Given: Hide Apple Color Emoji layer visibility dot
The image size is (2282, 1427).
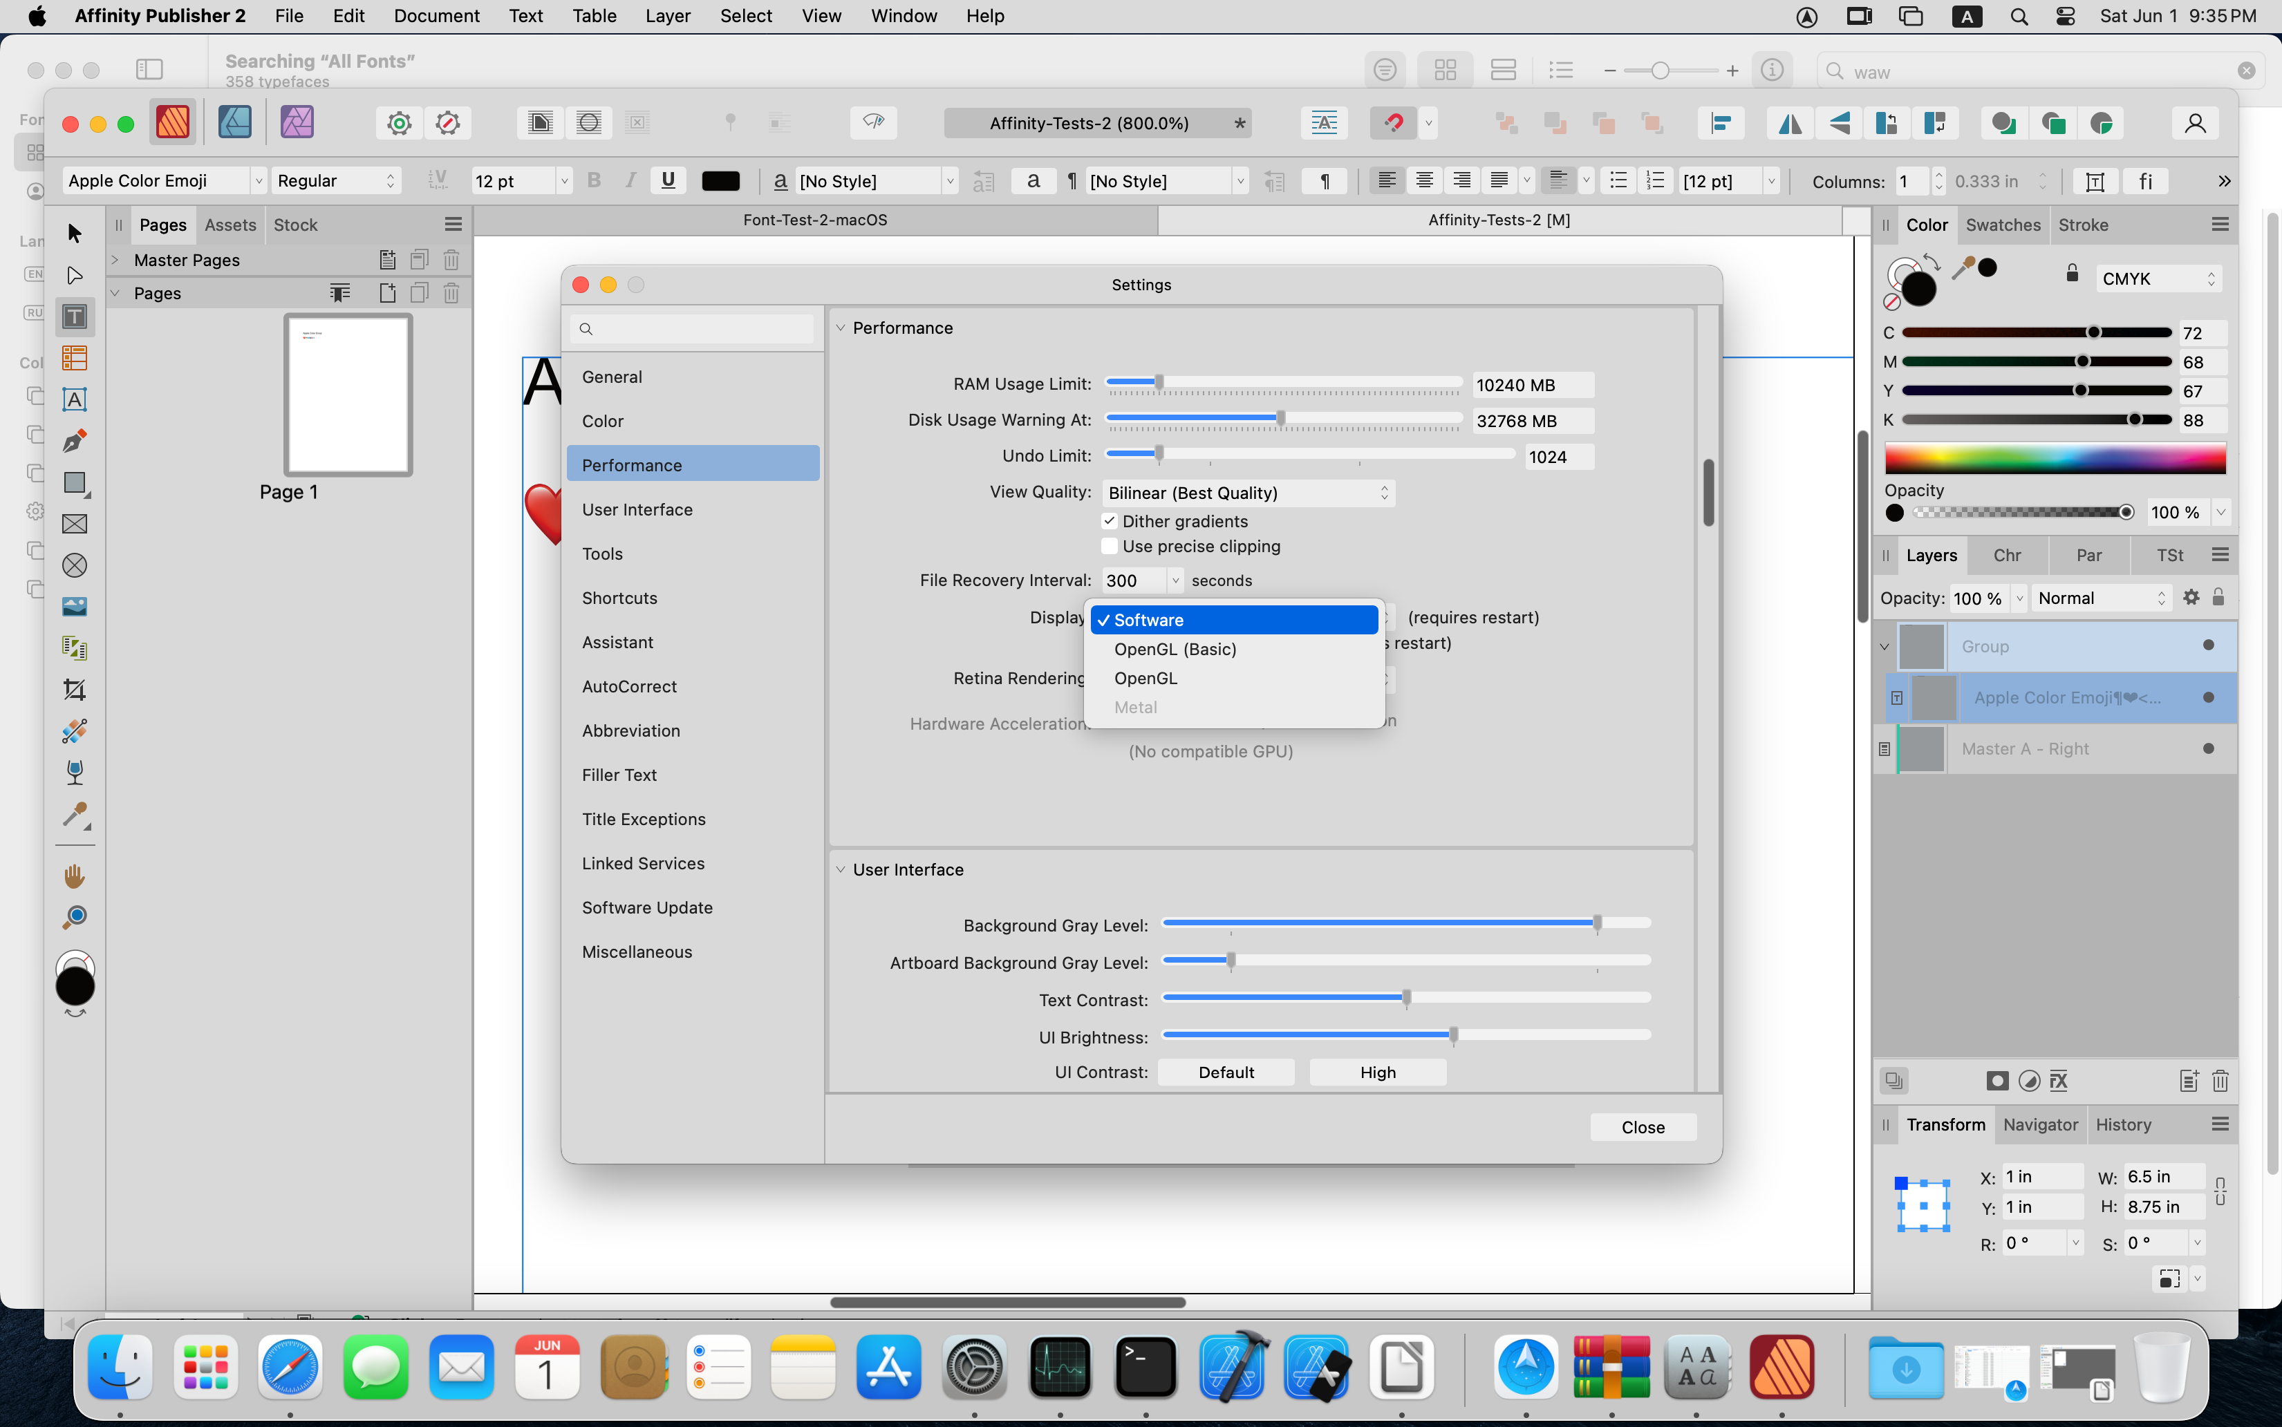Looking at the screenshot, I should (x=2208, y=697).
